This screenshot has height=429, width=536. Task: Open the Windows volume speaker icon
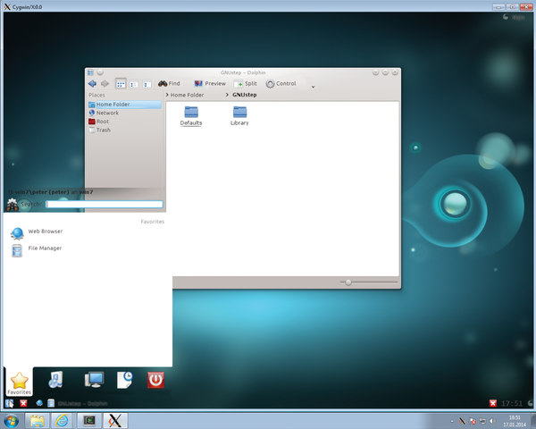click(492, 421)
